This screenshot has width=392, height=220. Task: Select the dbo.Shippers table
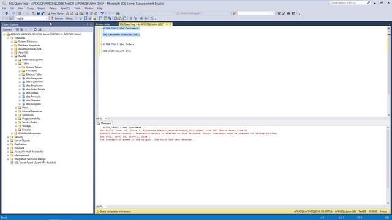(x=34, y=100)
